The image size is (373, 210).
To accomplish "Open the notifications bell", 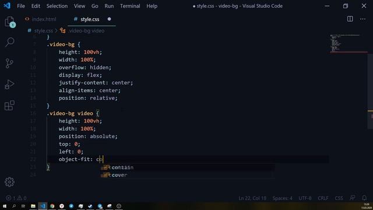I will (x=364, y=198).
